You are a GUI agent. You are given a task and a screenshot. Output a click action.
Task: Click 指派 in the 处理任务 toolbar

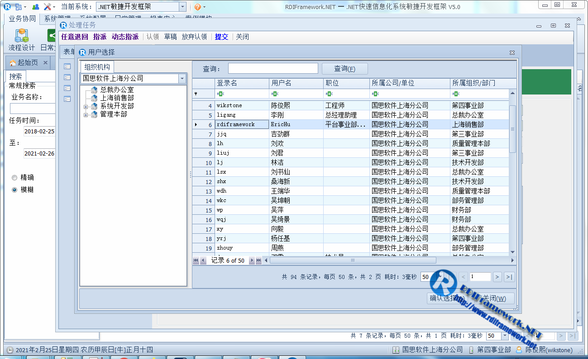pyautogui.click(x=100, y=37)
